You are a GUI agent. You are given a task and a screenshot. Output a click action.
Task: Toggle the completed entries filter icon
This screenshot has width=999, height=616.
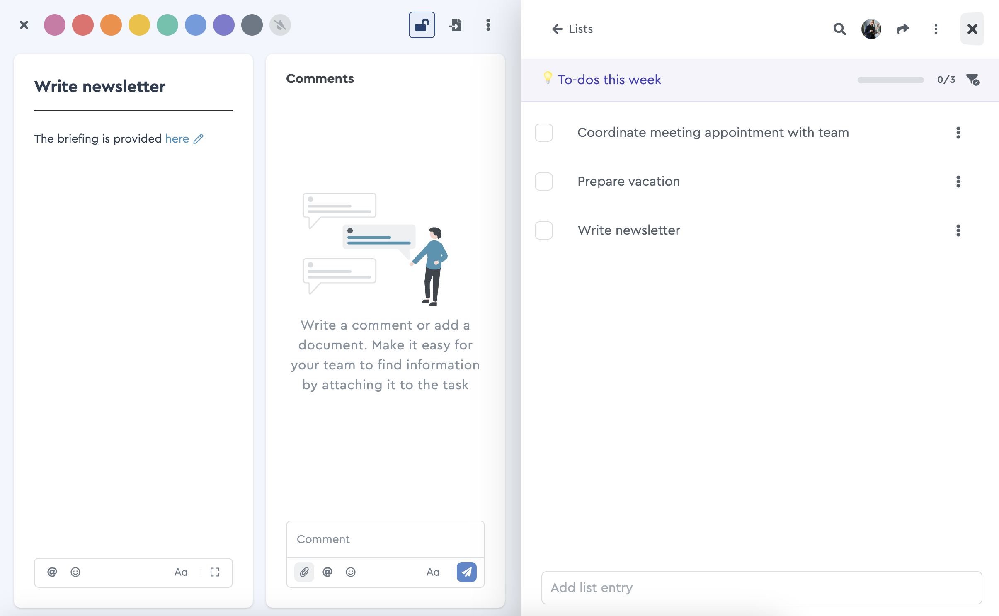pyautogui.click(x=972, y=80)
